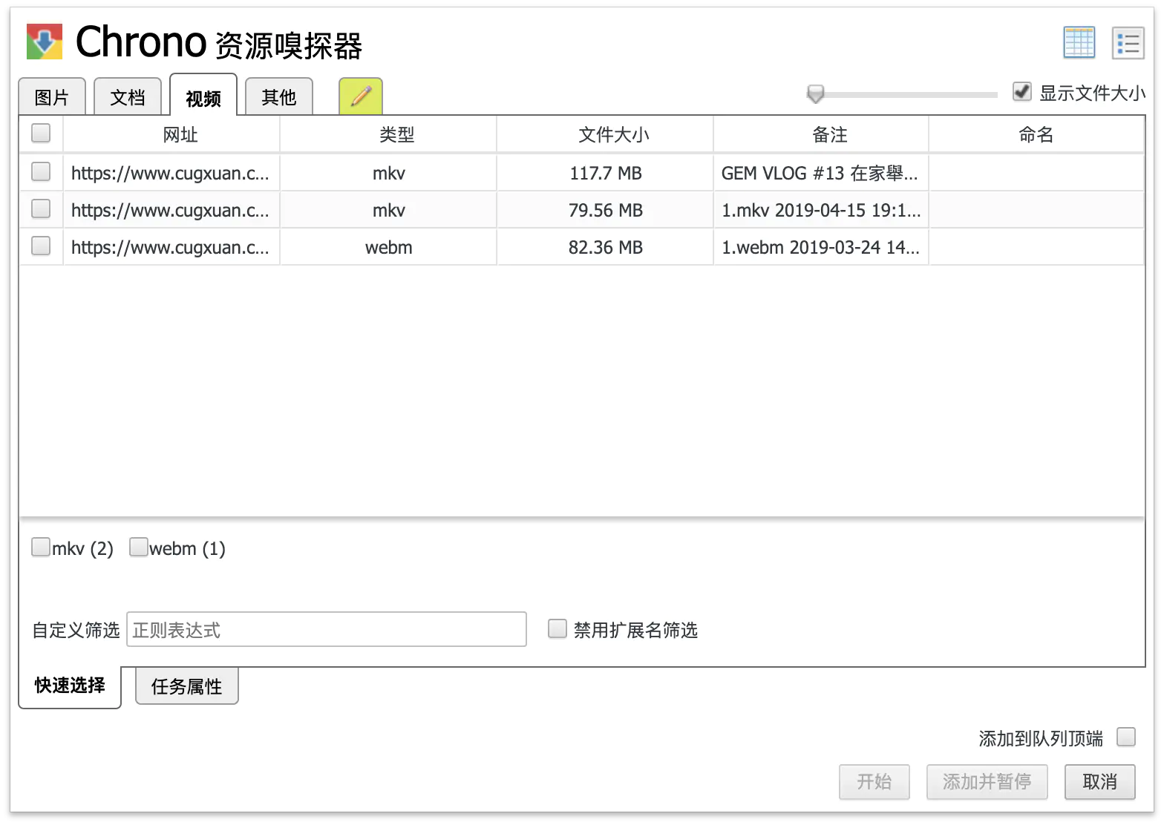Click the 正则表达式 custom filter field
The width and height of the screenshot is (1164, 825).
coord(327,629)
